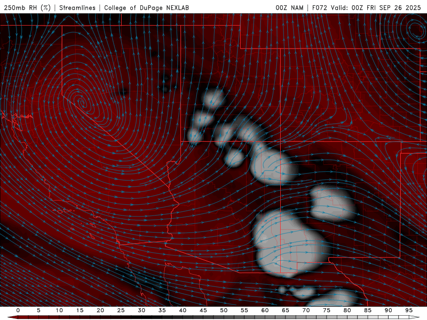Click the '25' colorbar label
Image resolution: width=427 pixels, height=320 pixels.
tap(121, 310)
